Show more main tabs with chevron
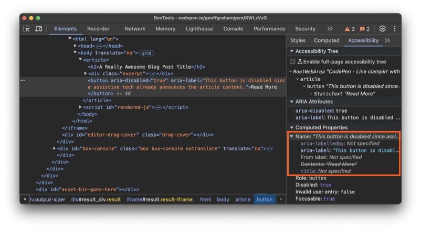The width and height of the screenshot is (421, 230). (x=330, y=29)
